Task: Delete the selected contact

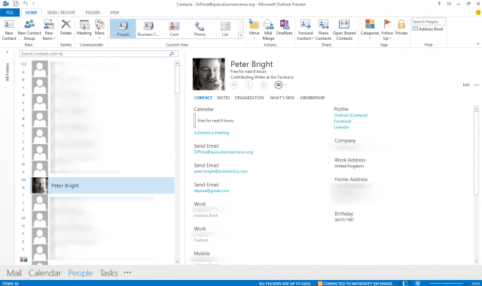Action: click(x=66, y=28)
